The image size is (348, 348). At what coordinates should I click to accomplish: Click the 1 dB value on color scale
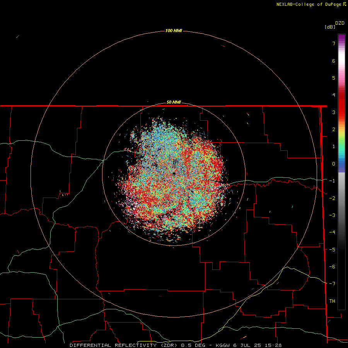[334, 147]
